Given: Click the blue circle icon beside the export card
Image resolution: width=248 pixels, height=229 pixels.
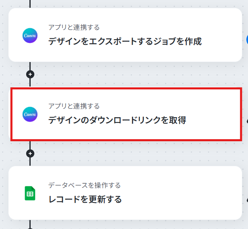Looking at the screenshot, I should 247,40.
